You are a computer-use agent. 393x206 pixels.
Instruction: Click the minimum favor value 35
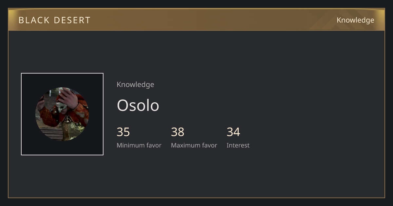pyautogui.click(x=123, y=132)
